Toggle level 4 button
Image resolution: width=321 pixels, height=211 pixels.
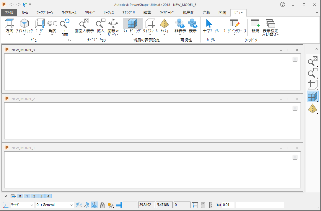(x=48, y=196)
